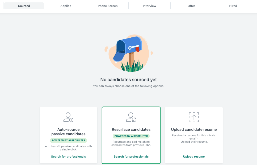This screenshot has width=257, height=165.
Task: Click the blue mailbox illustration
Action: [x=129, y=53]
